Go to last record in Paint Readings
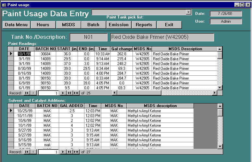The height and width of the screenshot is (162, 252). coord(69,93)
